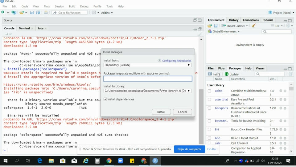This screenshot has height=167, width=296.
Task: Switch to the Terminal tab
Action: [24, 28]
